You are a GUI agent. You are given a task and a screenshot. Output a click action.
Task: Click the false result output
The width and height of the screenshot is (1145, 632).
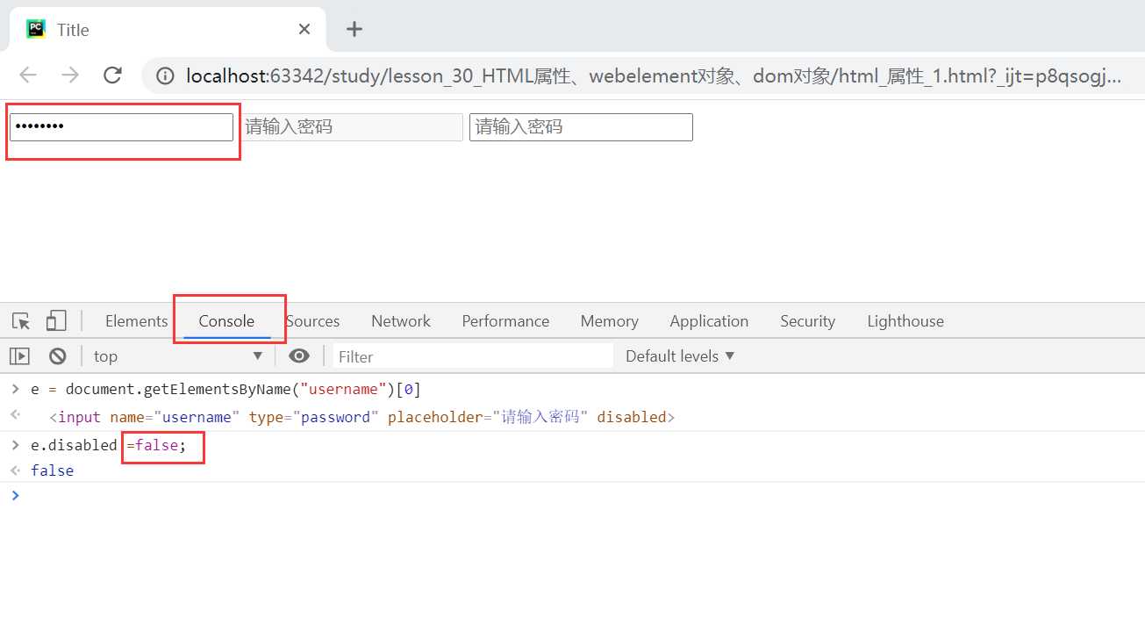[52, 470]
